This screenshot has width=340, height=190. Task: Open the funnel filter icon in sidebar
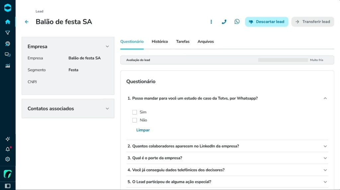click(8, 33)
